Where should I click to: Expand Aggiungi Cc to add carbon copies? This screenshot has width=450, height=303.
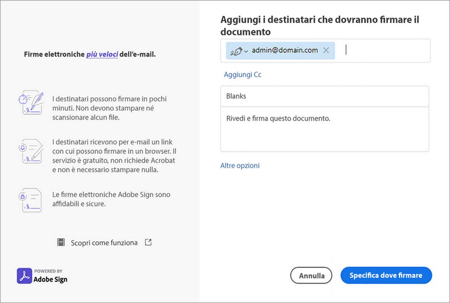242,74
